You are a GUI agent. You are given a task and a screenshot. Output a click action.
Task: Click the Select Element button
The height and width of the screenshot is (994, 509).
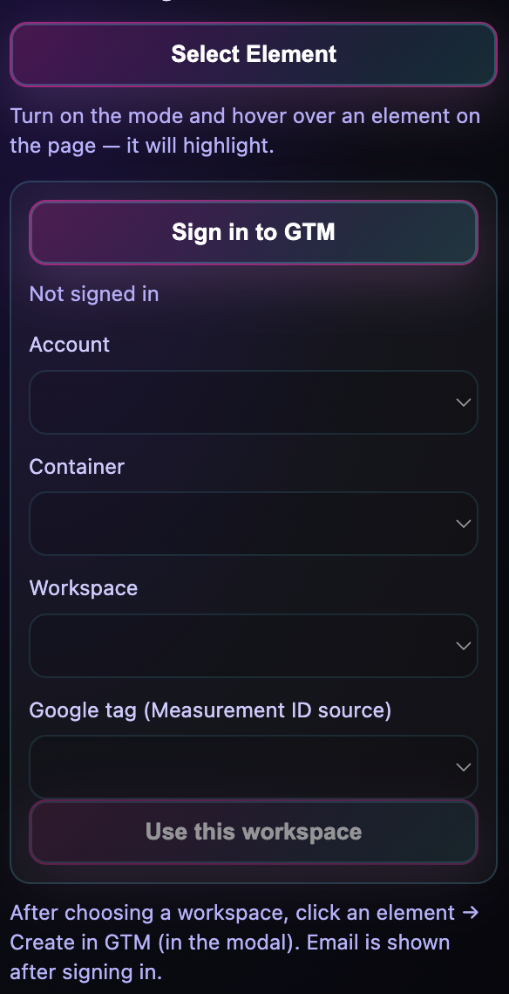pyautogui.click(x=254, y=54)
